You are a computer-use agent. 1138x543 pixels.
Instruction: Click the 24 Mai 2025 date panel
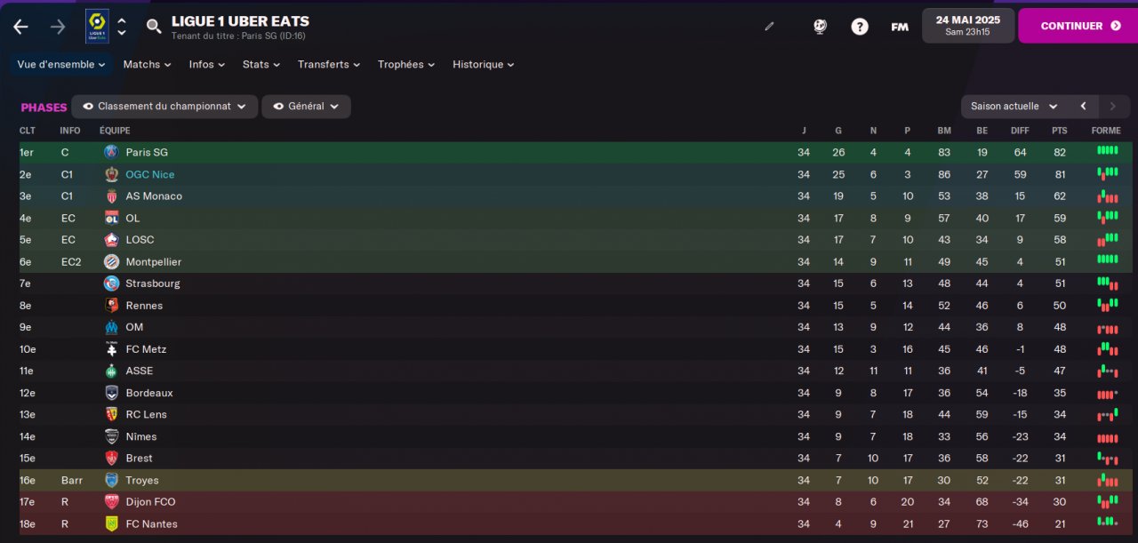(967, 26)
